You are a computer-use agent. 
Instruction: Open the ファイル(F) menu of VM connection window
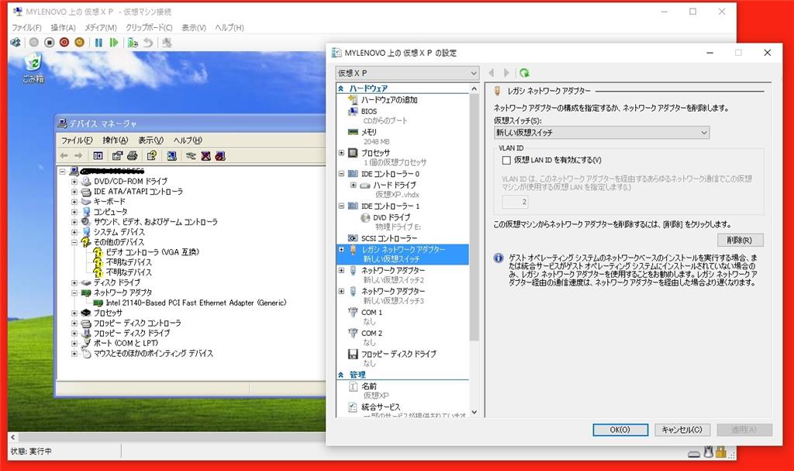[26, 27]
